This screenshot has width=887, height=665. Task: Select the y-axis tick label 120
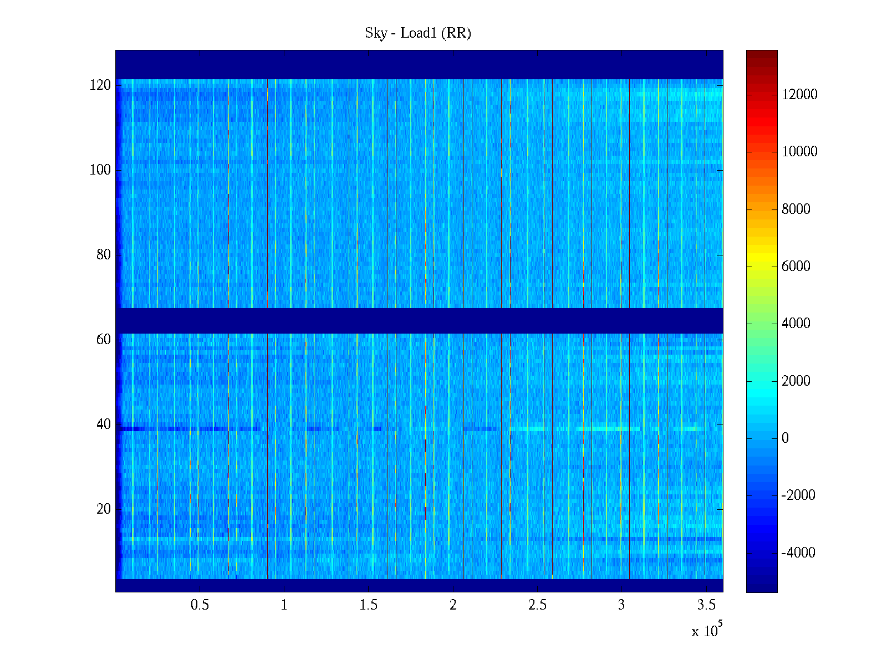[x=100, y=85]
